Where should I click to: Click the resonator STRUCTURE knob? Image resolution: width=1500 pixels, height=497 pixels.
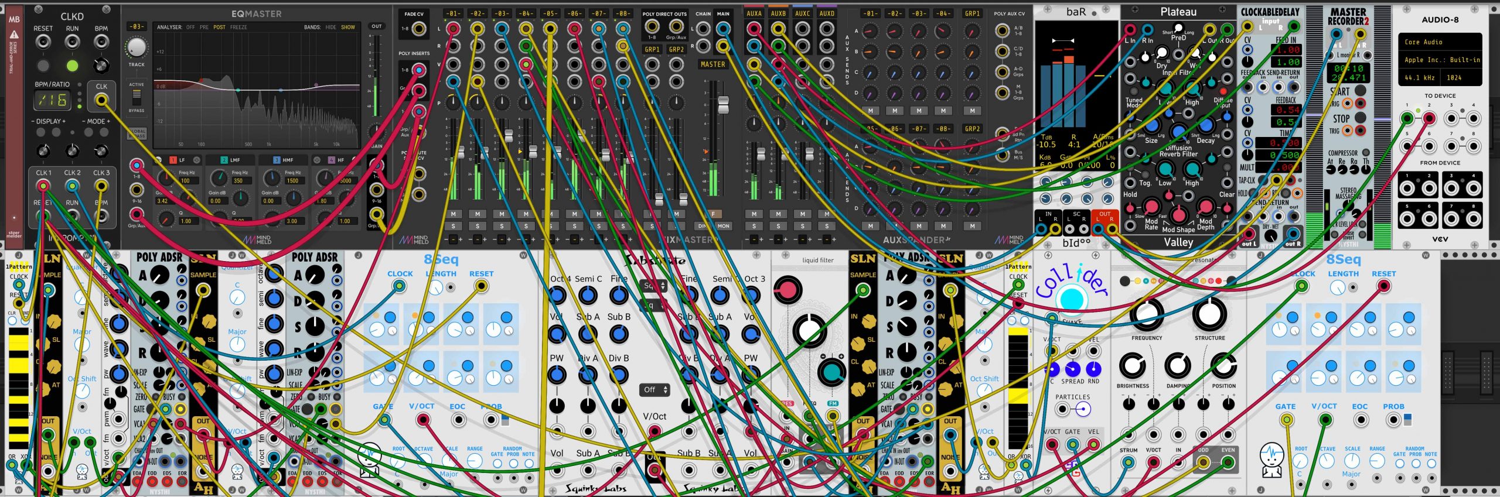1209,314
